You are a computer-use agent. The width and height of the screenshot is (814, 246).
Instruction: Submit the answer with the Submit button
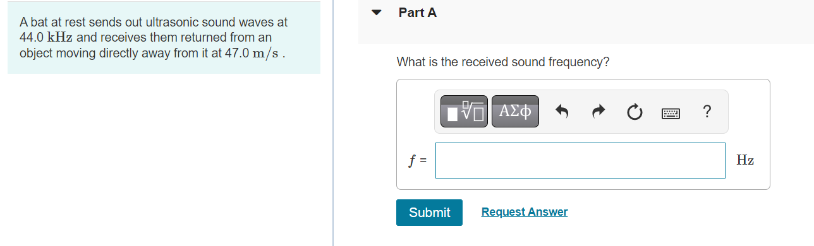(x=430, y=212)
